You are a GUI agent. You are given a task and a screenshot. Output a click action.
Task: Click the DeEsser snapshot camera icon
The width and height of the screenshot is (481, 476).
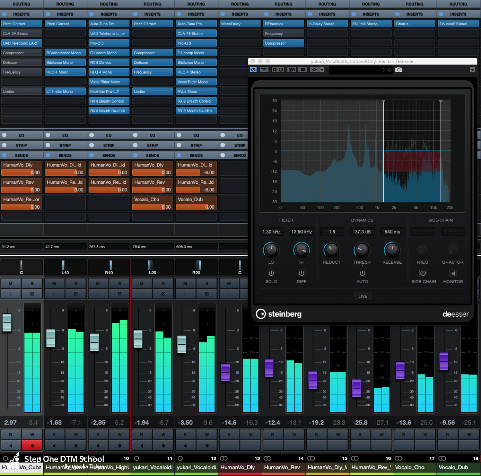click(x=398, y=70)
